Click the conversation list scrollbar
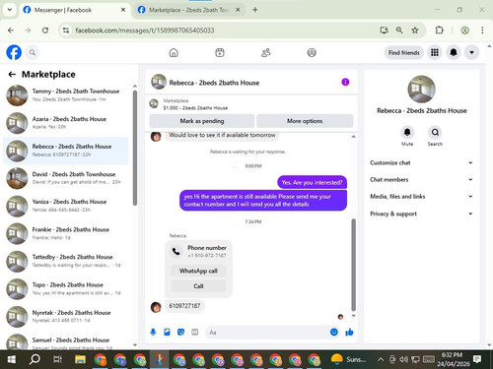The height and width of the screenshot is (369, 493). click(x=135, y=148)
